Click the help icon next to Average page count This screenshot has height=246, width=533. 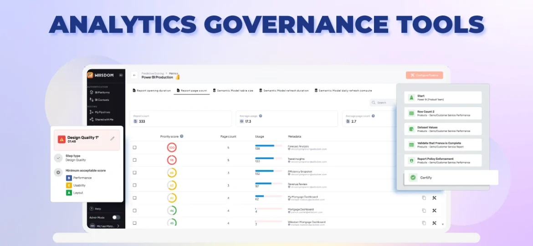(x=373, y=116)
